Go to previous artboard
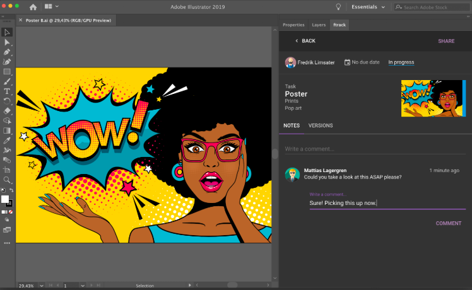Screen dimensions: 472x290 pos(58,285)
